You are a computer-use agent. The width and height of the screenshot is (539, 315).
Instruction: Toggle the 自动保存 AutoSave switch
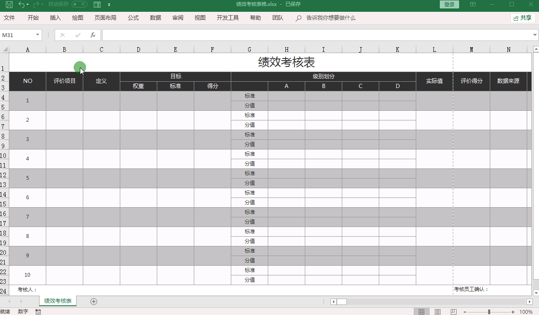[x=79, y=4]
